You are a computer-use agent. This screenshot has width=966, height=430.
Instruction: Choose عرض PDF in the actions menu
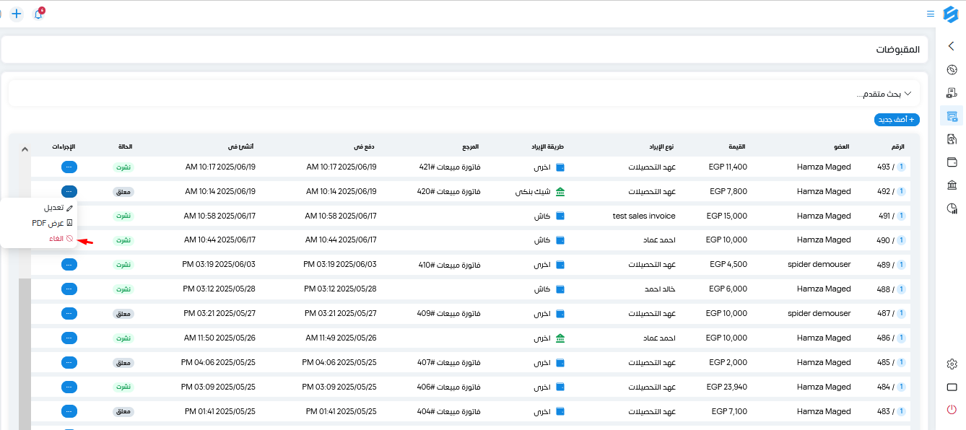click(x=53, y=223)
